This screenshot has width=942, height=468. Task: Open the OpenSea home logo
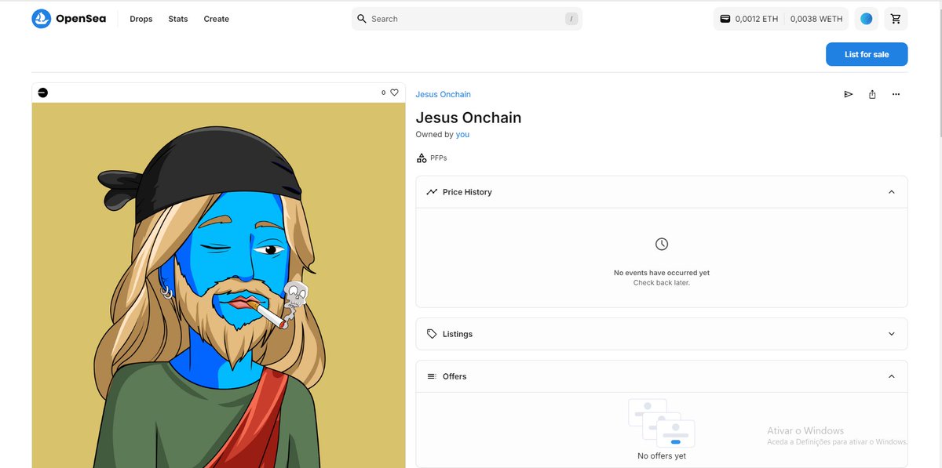pyautogui.click(x=69, y=19)
